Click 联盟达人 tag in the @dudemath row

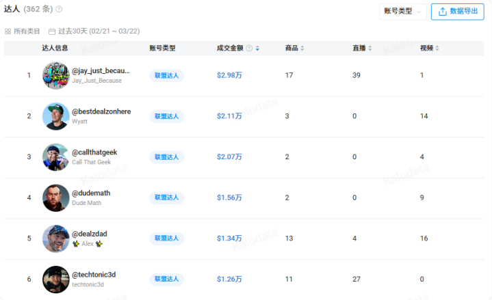click(x=166, y=197)
